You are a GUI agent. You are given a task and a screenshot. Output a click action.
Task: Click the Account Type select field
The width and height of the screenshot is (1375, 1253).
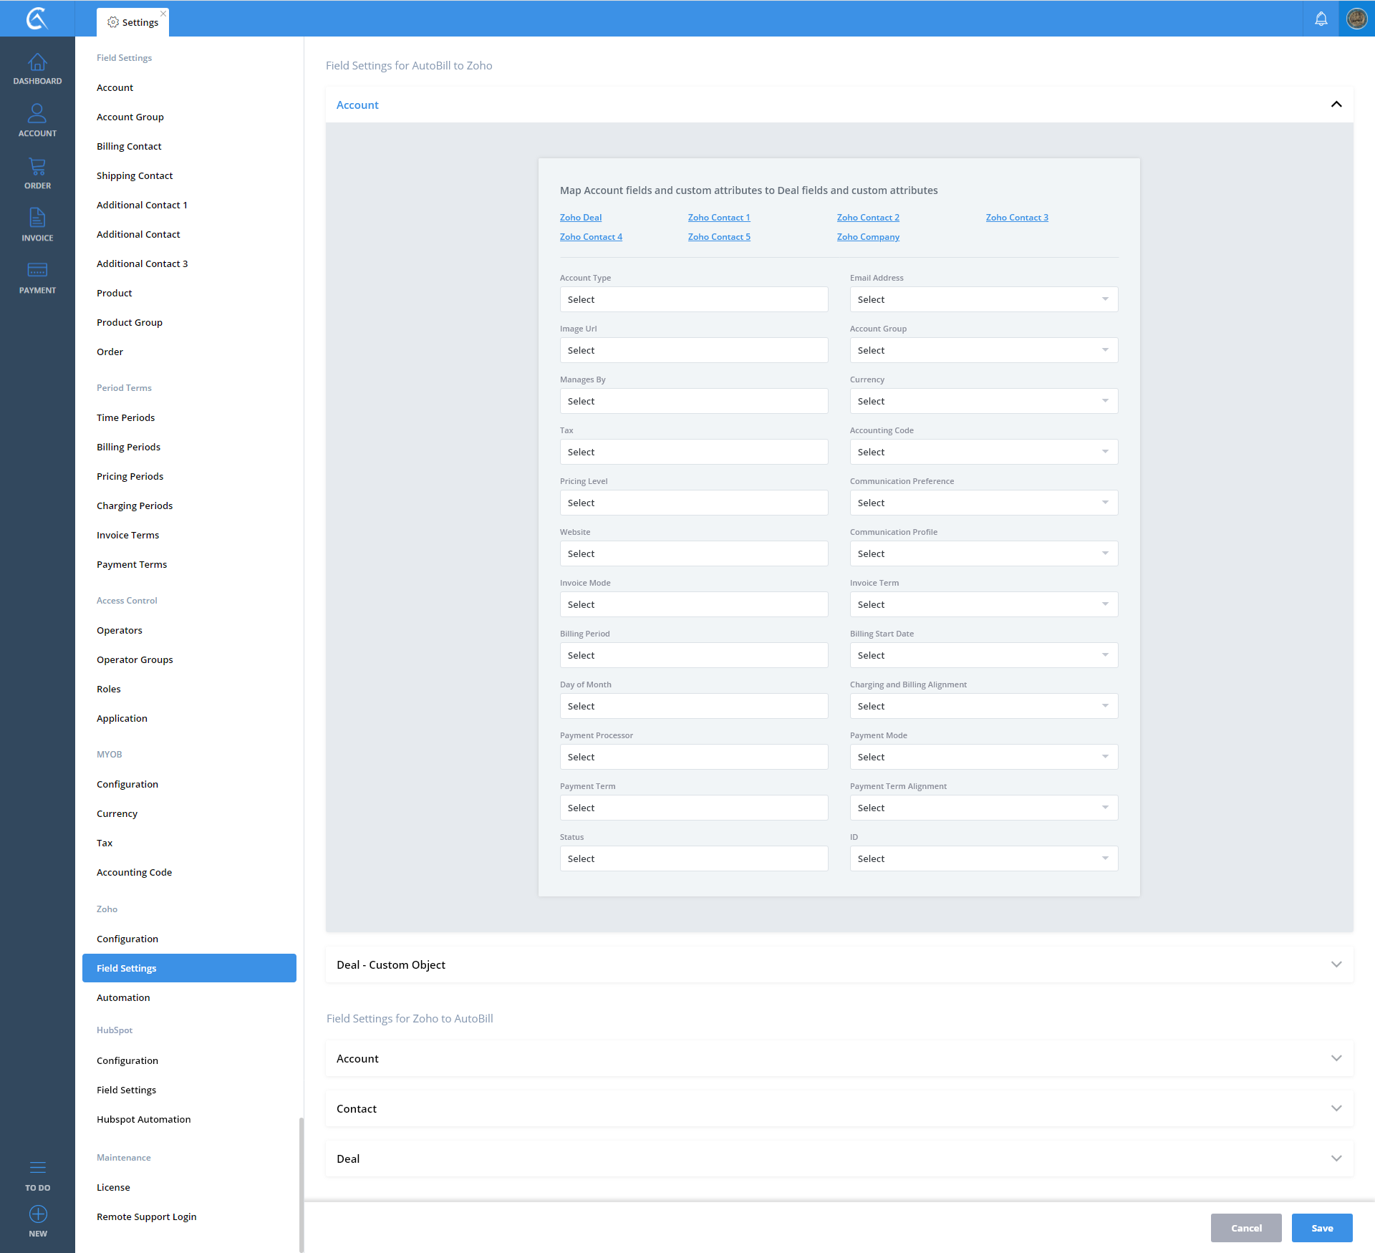[x=693, y=299]
